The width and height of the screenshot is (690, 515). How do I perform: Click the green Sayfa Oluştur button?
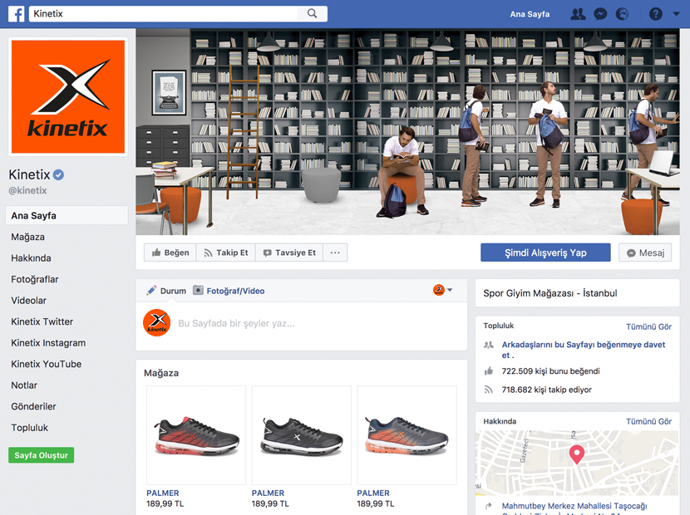(x=41, y=455)
